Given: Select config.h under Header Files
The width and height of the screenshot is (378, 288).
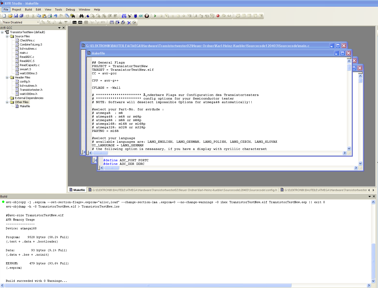Looking at the screenshot, I should (x=25, y=82).
